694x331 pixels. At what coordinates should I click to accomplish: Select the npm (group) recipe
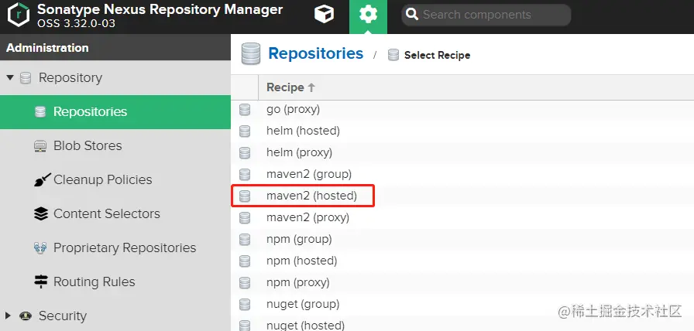coord(299,239)
